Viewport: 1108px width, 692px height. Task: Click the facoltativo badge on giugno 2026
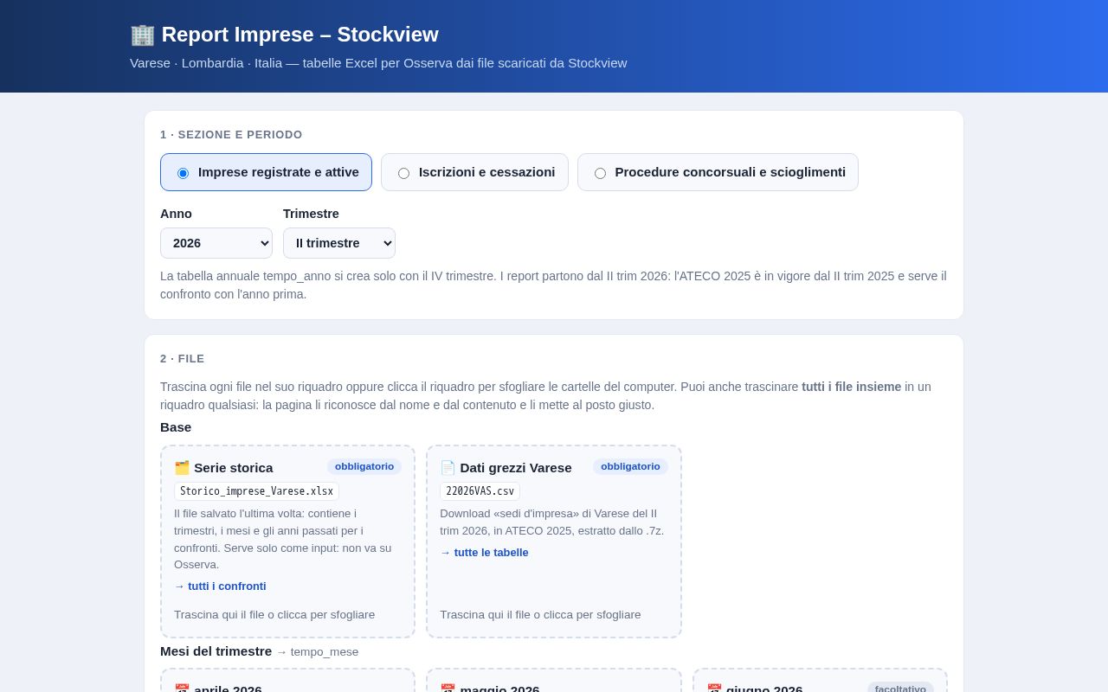[x=900, y=688]
